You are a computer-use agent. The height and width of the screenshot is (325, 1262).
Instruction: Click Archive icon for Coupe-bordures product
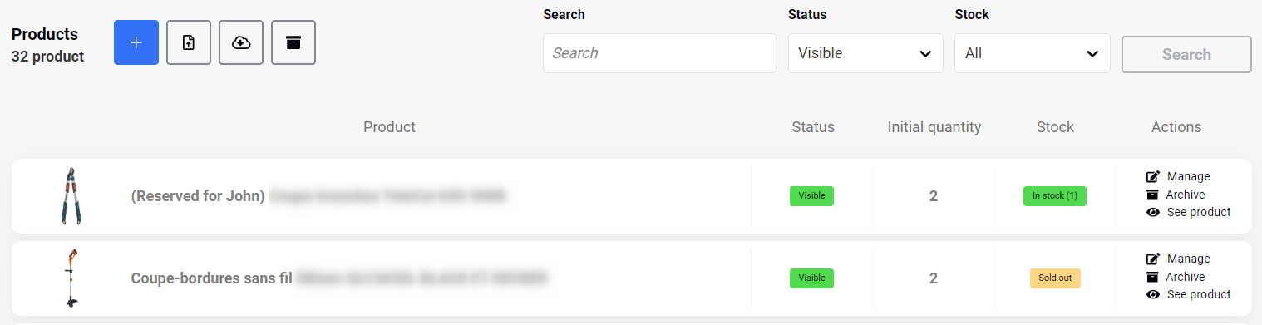click(1152, 277)
